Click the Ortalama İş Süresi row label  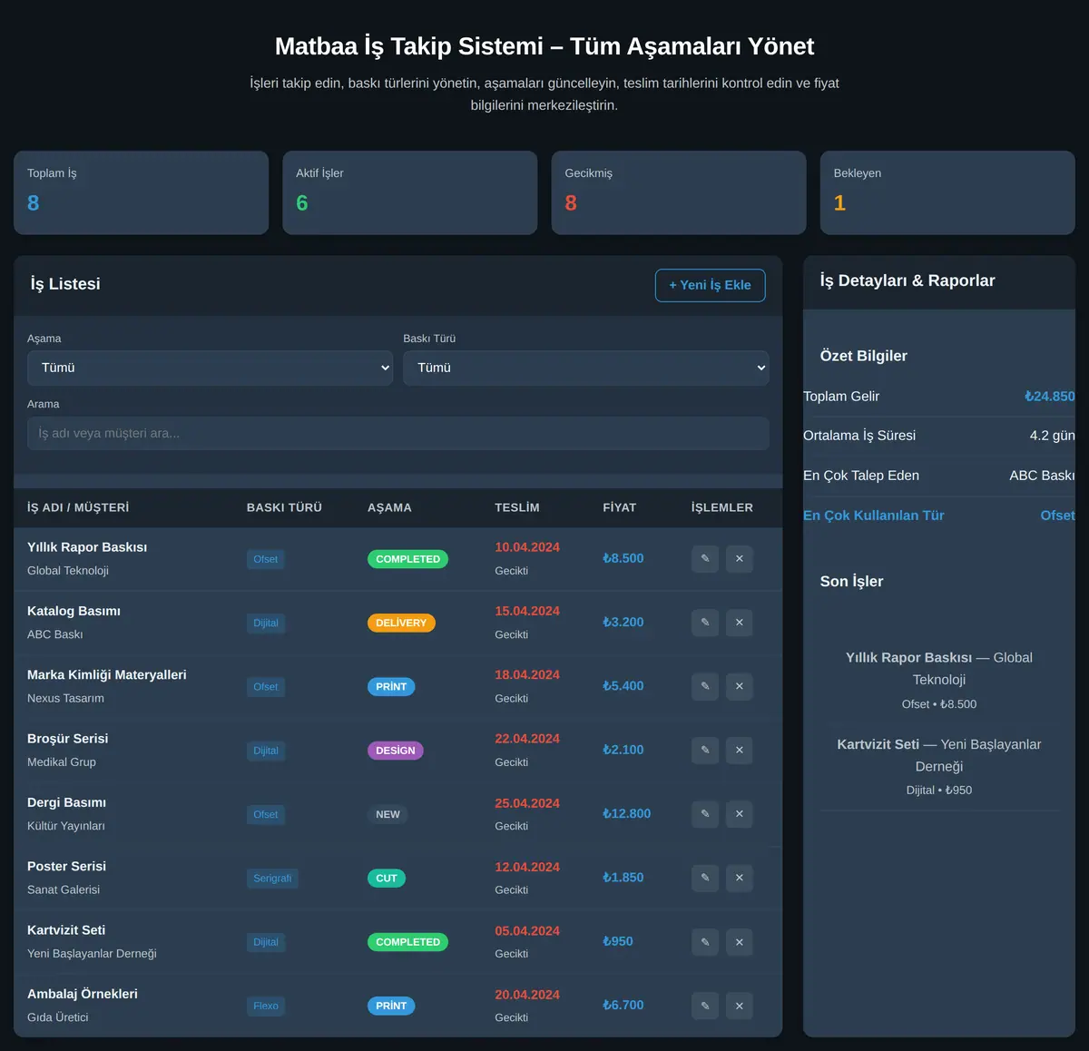(x=859, y=436)
